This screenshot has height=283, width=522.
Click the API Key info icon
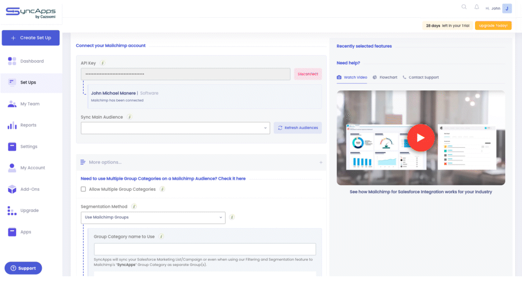click(x=102, y=63)
